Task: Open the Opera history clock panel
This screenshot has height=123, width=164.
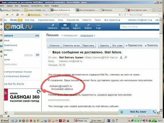Action: pos(1,51)
